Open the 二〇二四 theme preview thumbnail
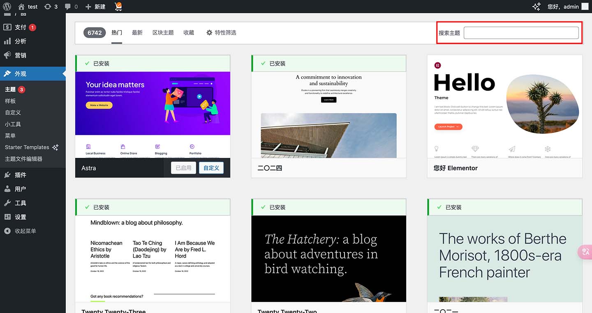Image resolution: width=592 pixels, height=313 pixels. pos(329,114)
